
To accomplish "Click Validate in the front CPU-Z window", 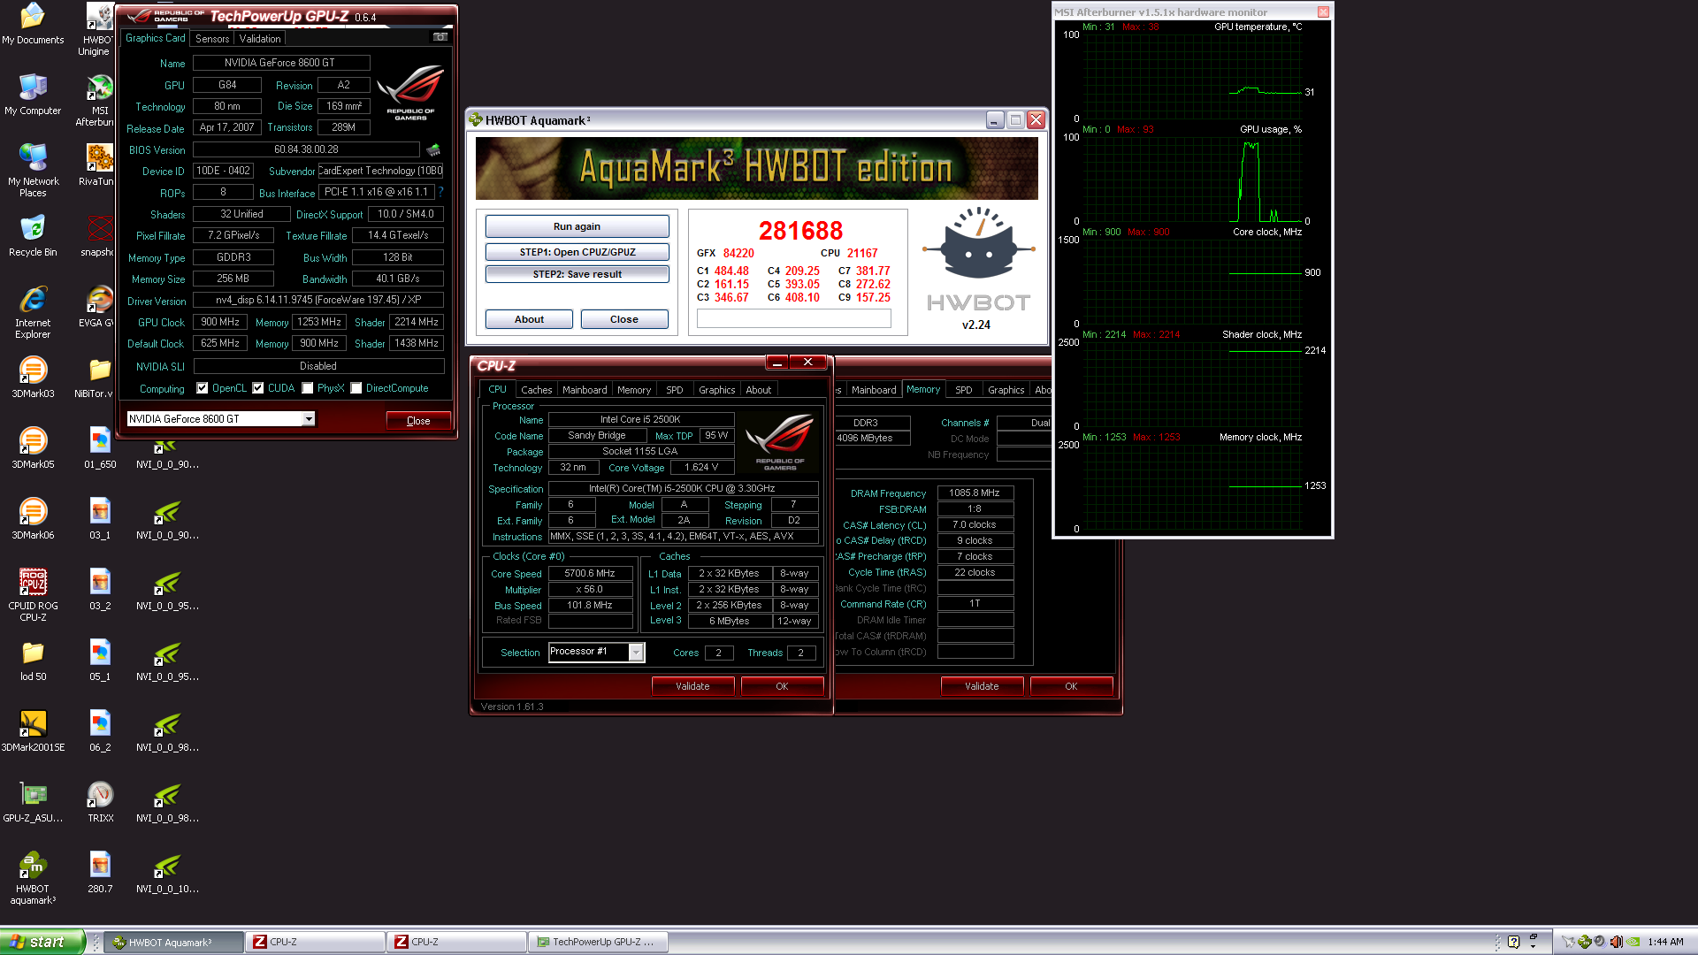I will (692, 686).
